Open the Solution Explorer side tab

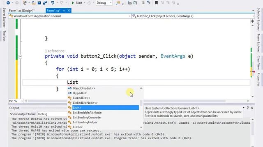(x=258, y=19)
